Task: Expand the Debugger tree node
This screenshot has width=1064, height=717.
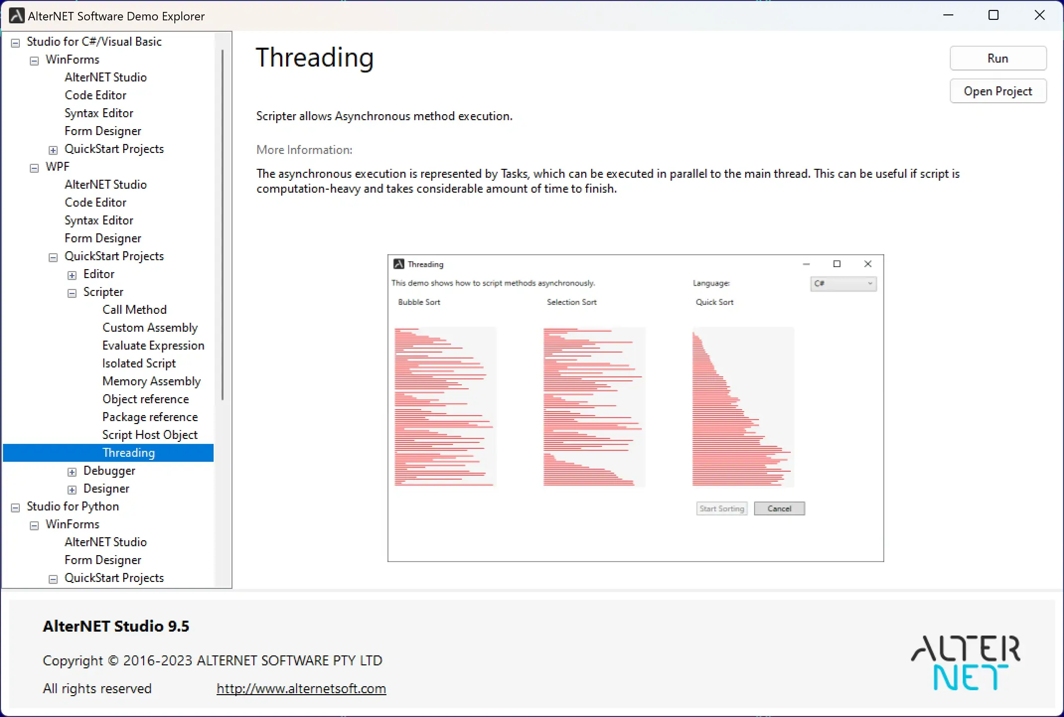Action: pos(72,472)
